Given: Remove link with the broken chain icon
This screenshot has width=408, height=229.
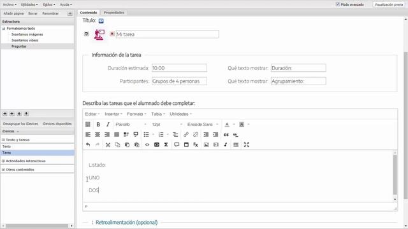Looking at the screenshot, I should click(196, 134).
